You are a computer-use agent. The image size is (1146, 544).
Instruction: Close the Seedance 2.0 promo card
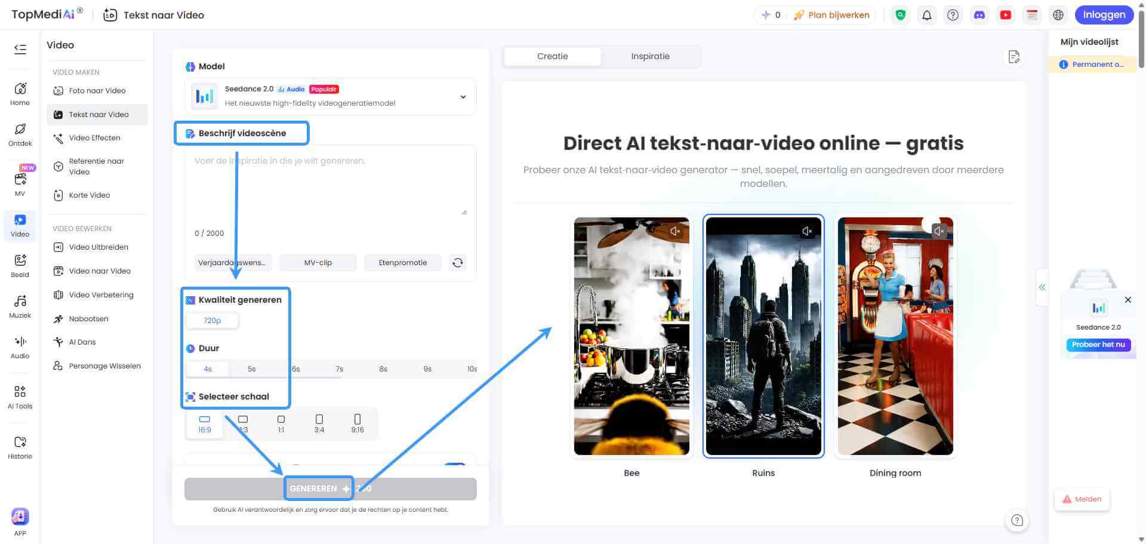coord(1127,300)
